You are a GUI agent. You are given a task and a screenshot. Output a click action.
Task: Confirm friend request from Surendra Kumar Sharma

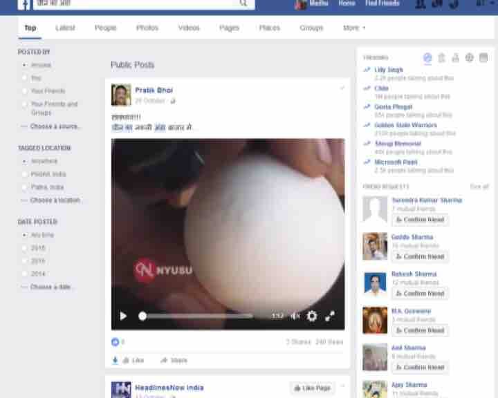click(420, 220)
